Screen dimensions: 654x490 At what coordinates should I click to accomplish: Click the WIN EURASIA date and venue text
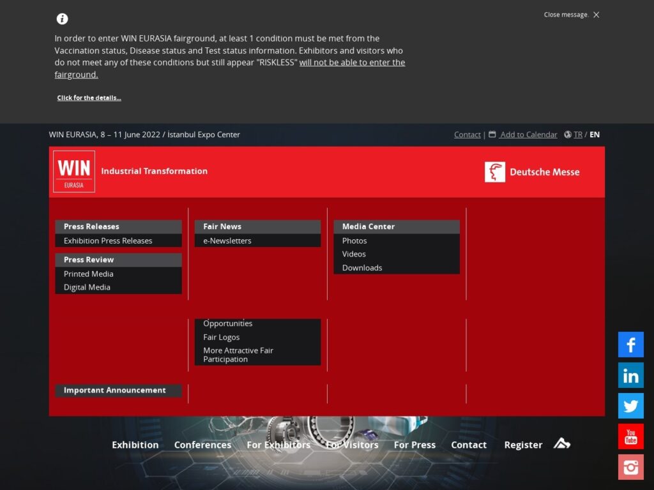pyautogui.click(x=144, y=135)
